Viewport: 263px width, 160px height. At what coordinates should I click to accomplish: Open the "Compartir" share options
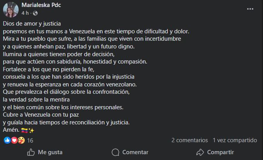point(215,152)
